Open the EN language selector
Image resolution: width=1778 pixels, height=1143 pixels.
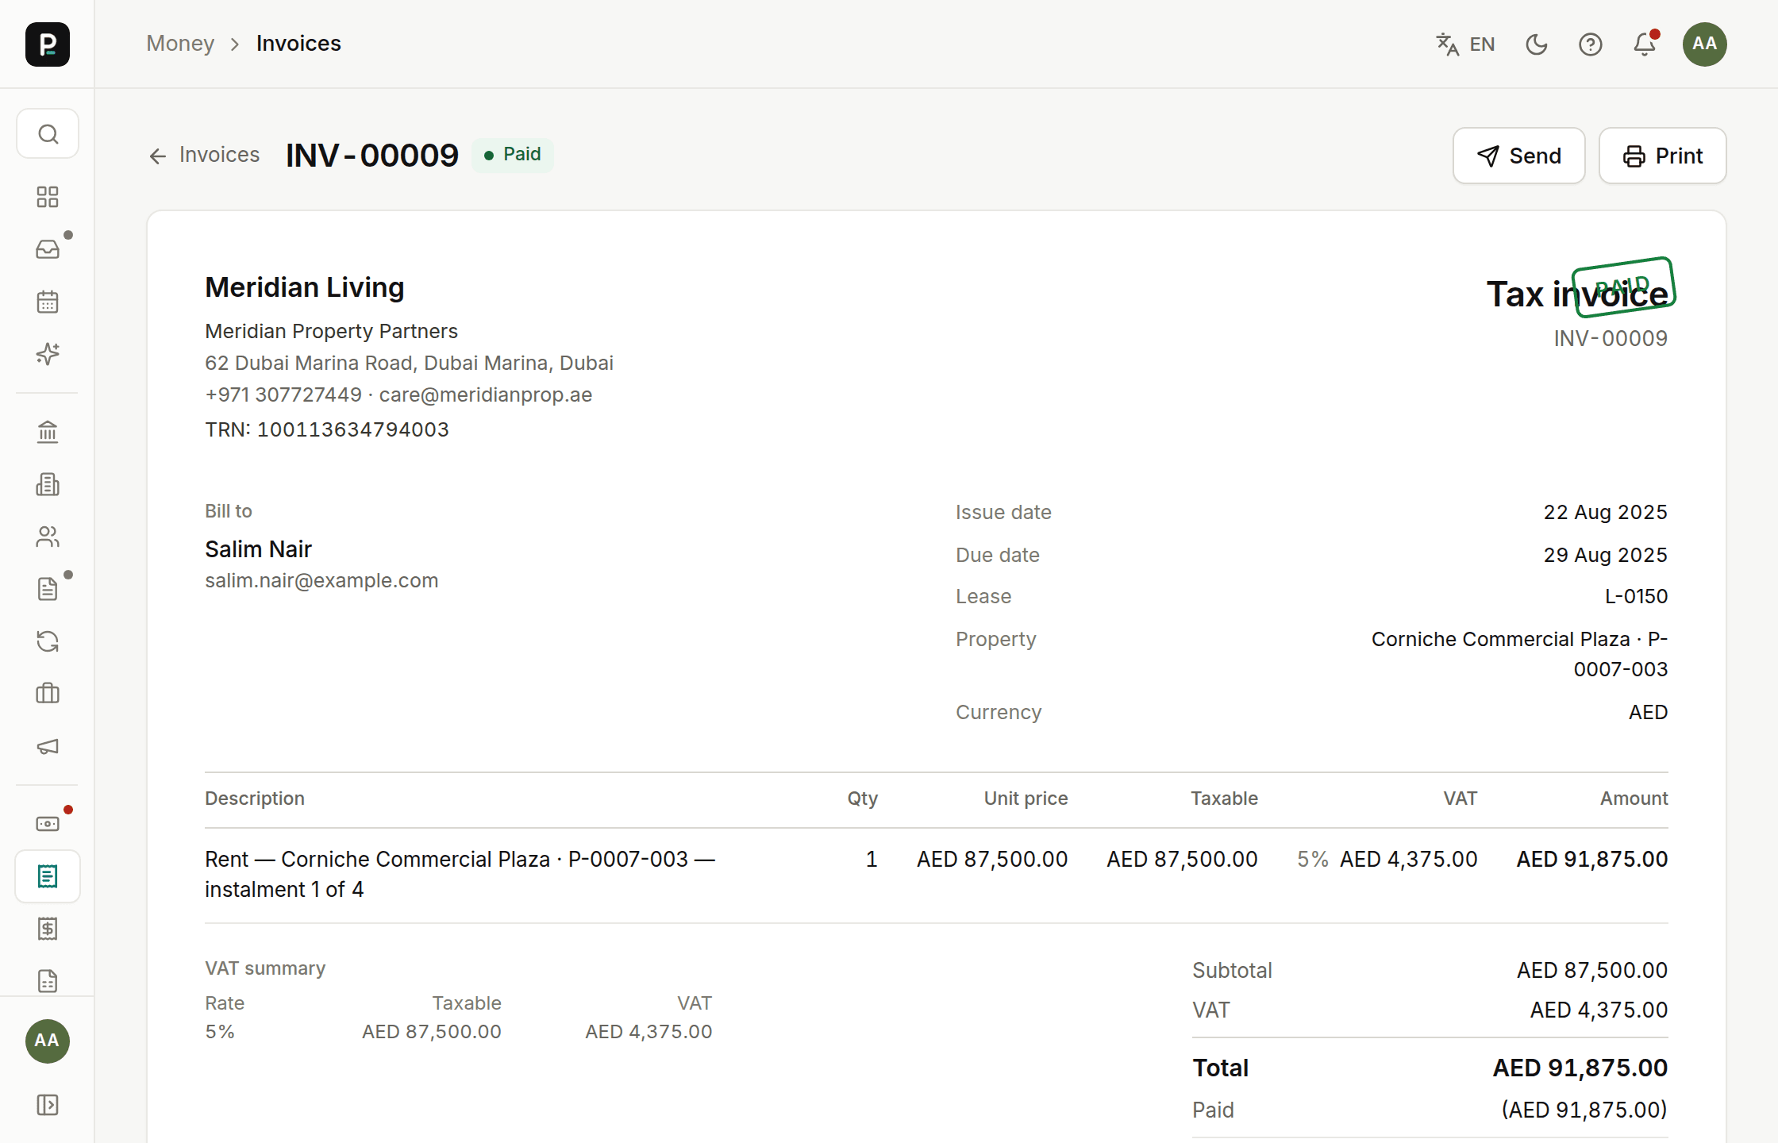[x=1466, y=44]
